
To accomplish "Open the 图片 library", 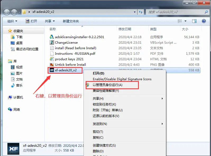I will [x=19, y=73].
